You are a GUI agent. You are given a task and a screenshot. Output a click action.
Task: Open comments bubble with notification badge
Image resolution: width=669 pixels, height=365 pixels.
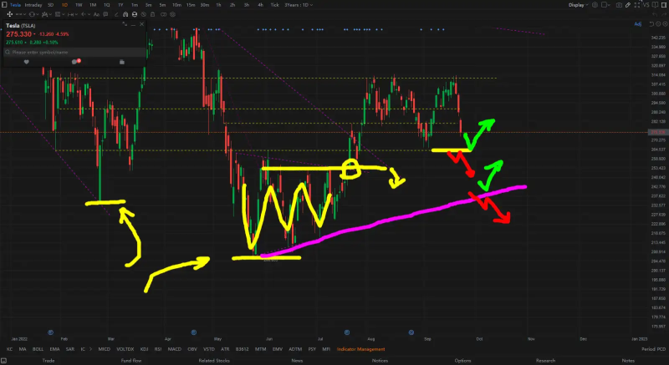click(x=74, y=62)
